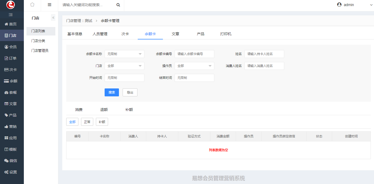Select the 补额 status filter button
Screen dimensions: 374x184
(102, 122)
